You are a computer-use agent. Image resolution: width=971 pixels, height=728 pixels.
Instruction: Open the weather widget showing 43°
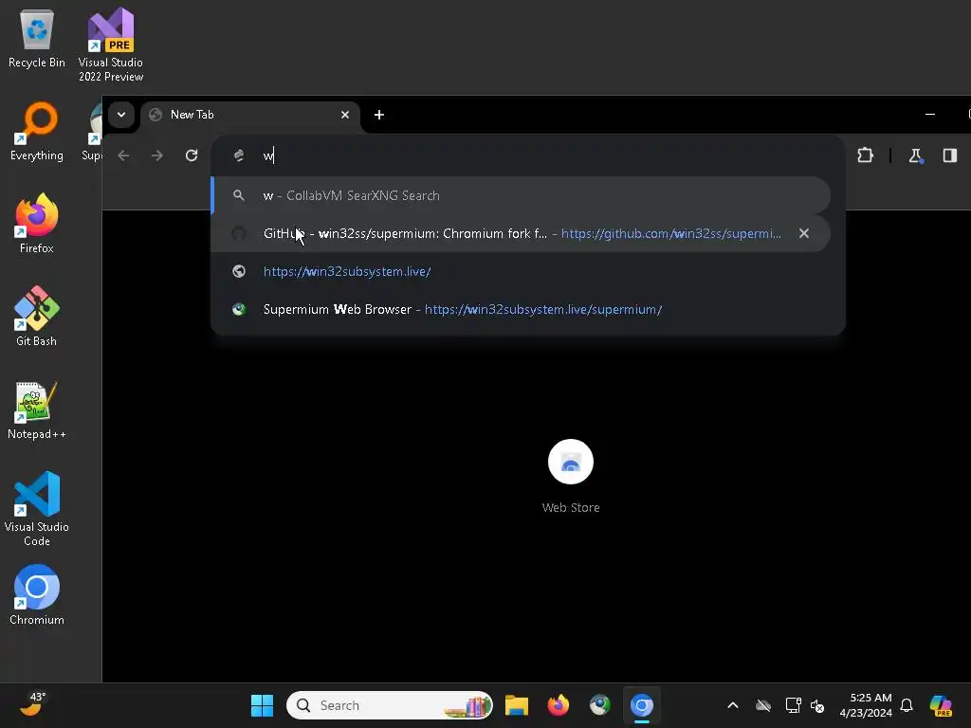click(x=32, y=704)
